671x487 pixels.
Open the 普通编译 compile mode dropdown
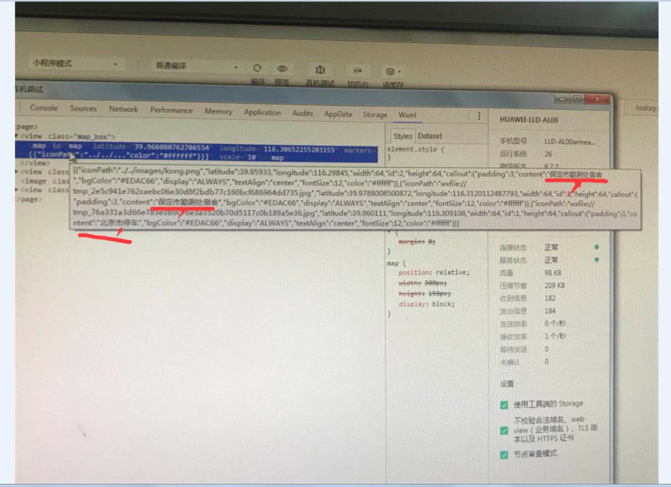tap(196, 66)
